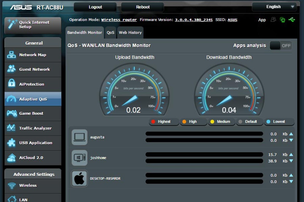Click the Reboot button

pos(143,7)
